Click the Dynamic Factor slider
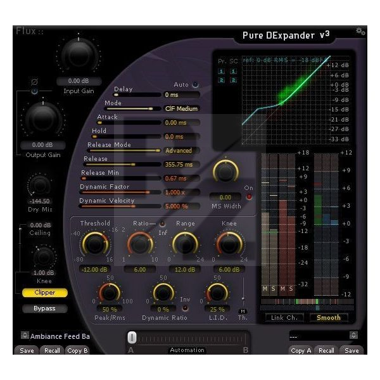Screen dimensions: 380x380 pyautogui.click(x=120, y=192)
